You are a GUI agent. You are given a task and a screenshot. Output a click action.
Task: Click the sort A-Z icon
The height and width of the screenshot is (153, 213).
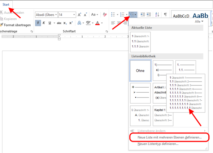click(x=157, y=14)
